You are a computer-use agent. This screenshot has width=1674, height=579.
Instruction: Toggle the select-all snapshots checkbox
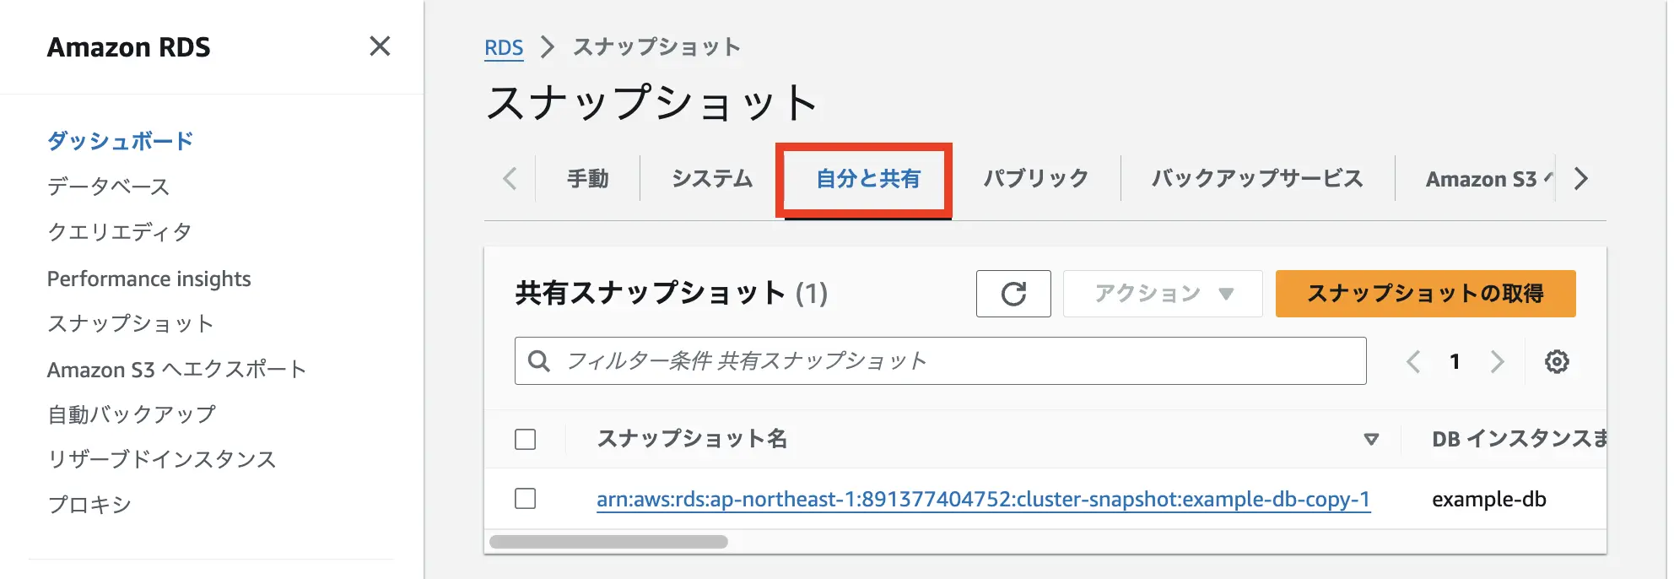pos(525,439)
